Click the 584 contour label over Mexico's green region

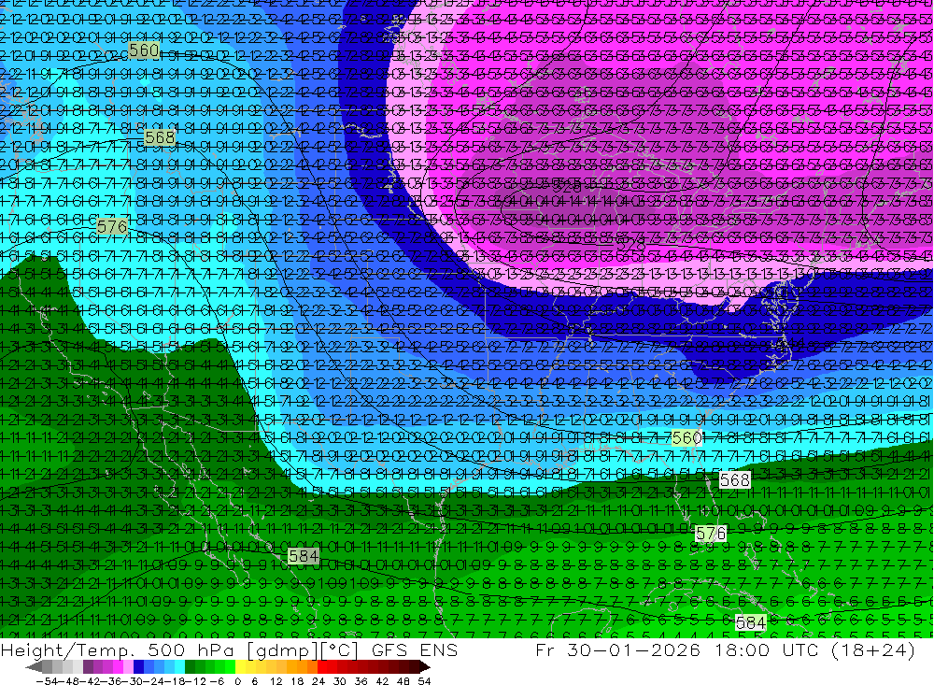coord(304,556)
